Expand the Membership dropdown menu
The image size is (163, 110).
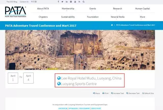click(x=68, y=9)
